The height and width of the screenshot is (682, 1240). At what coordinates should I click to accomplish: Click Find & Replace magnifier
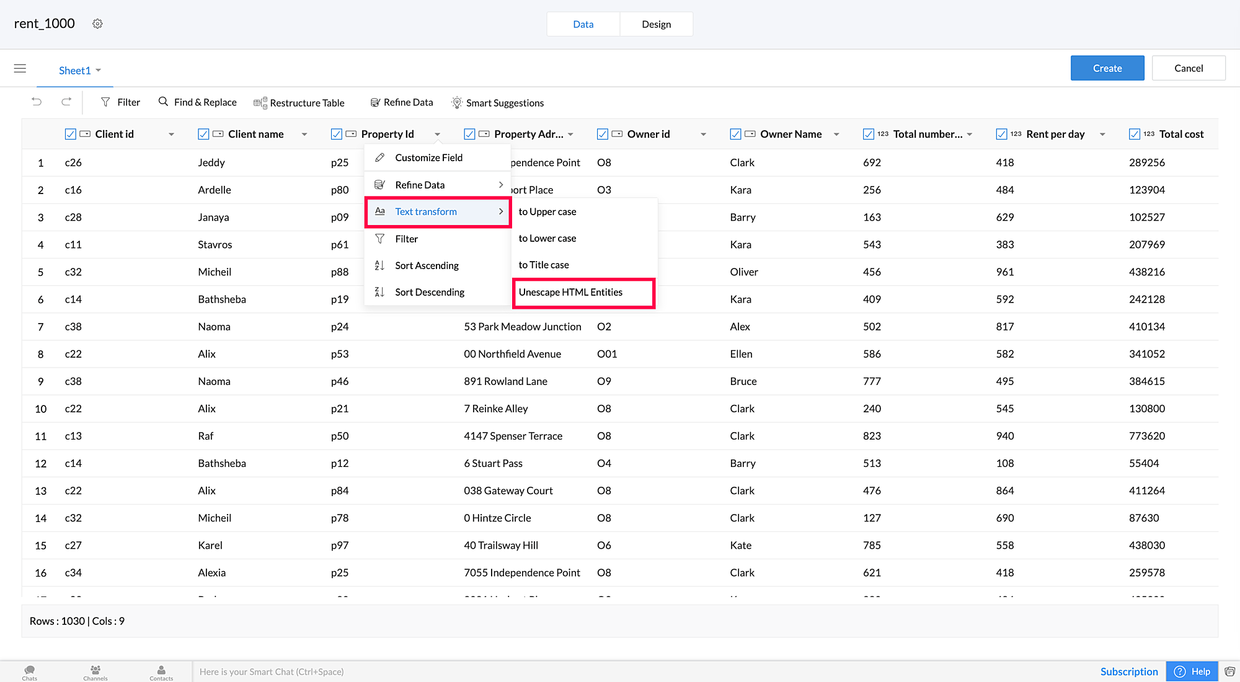point(164,102)
